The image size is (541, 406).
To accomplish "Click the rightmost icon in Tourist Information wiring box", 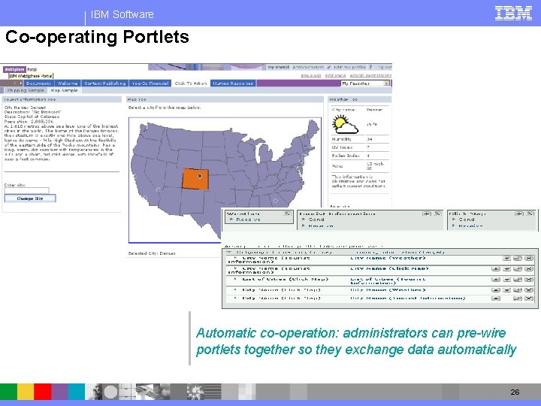I will coord(437,214).
